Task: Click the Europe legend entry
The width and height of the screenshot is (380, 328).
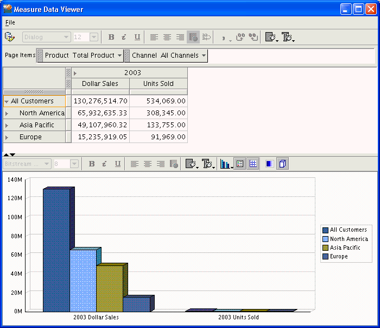Action: click(335, 256)
